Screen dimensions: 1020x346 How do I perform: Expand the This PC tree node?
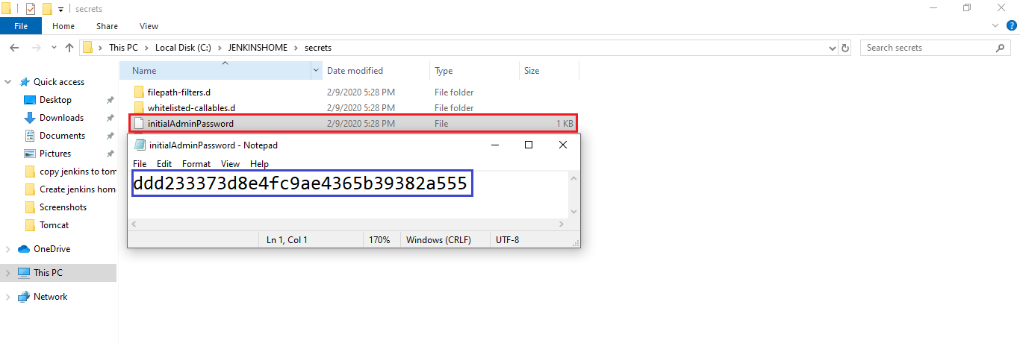point(8,273)
